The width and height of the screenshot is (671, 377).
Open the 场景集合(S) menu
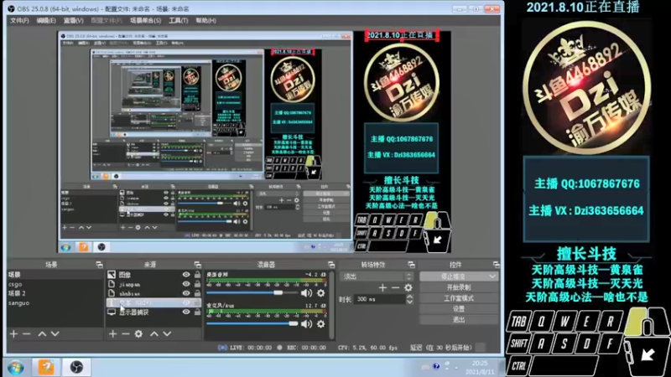[145, 20]
